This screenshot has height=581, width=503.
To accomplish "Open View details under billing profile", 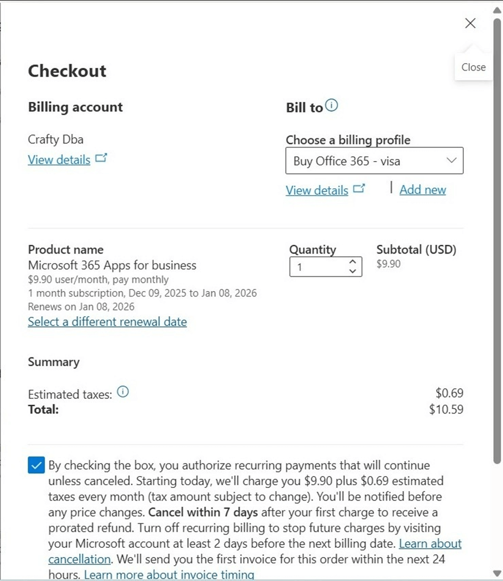I will pyautogui.click(x=316, y=190).
